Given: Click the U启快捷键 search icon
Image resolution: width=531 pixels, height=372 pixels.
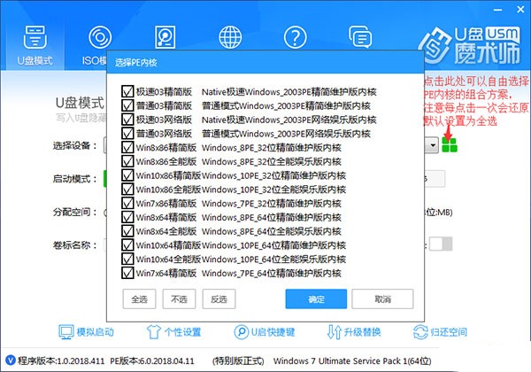Looking at the screenshot, I should point(241,332).
